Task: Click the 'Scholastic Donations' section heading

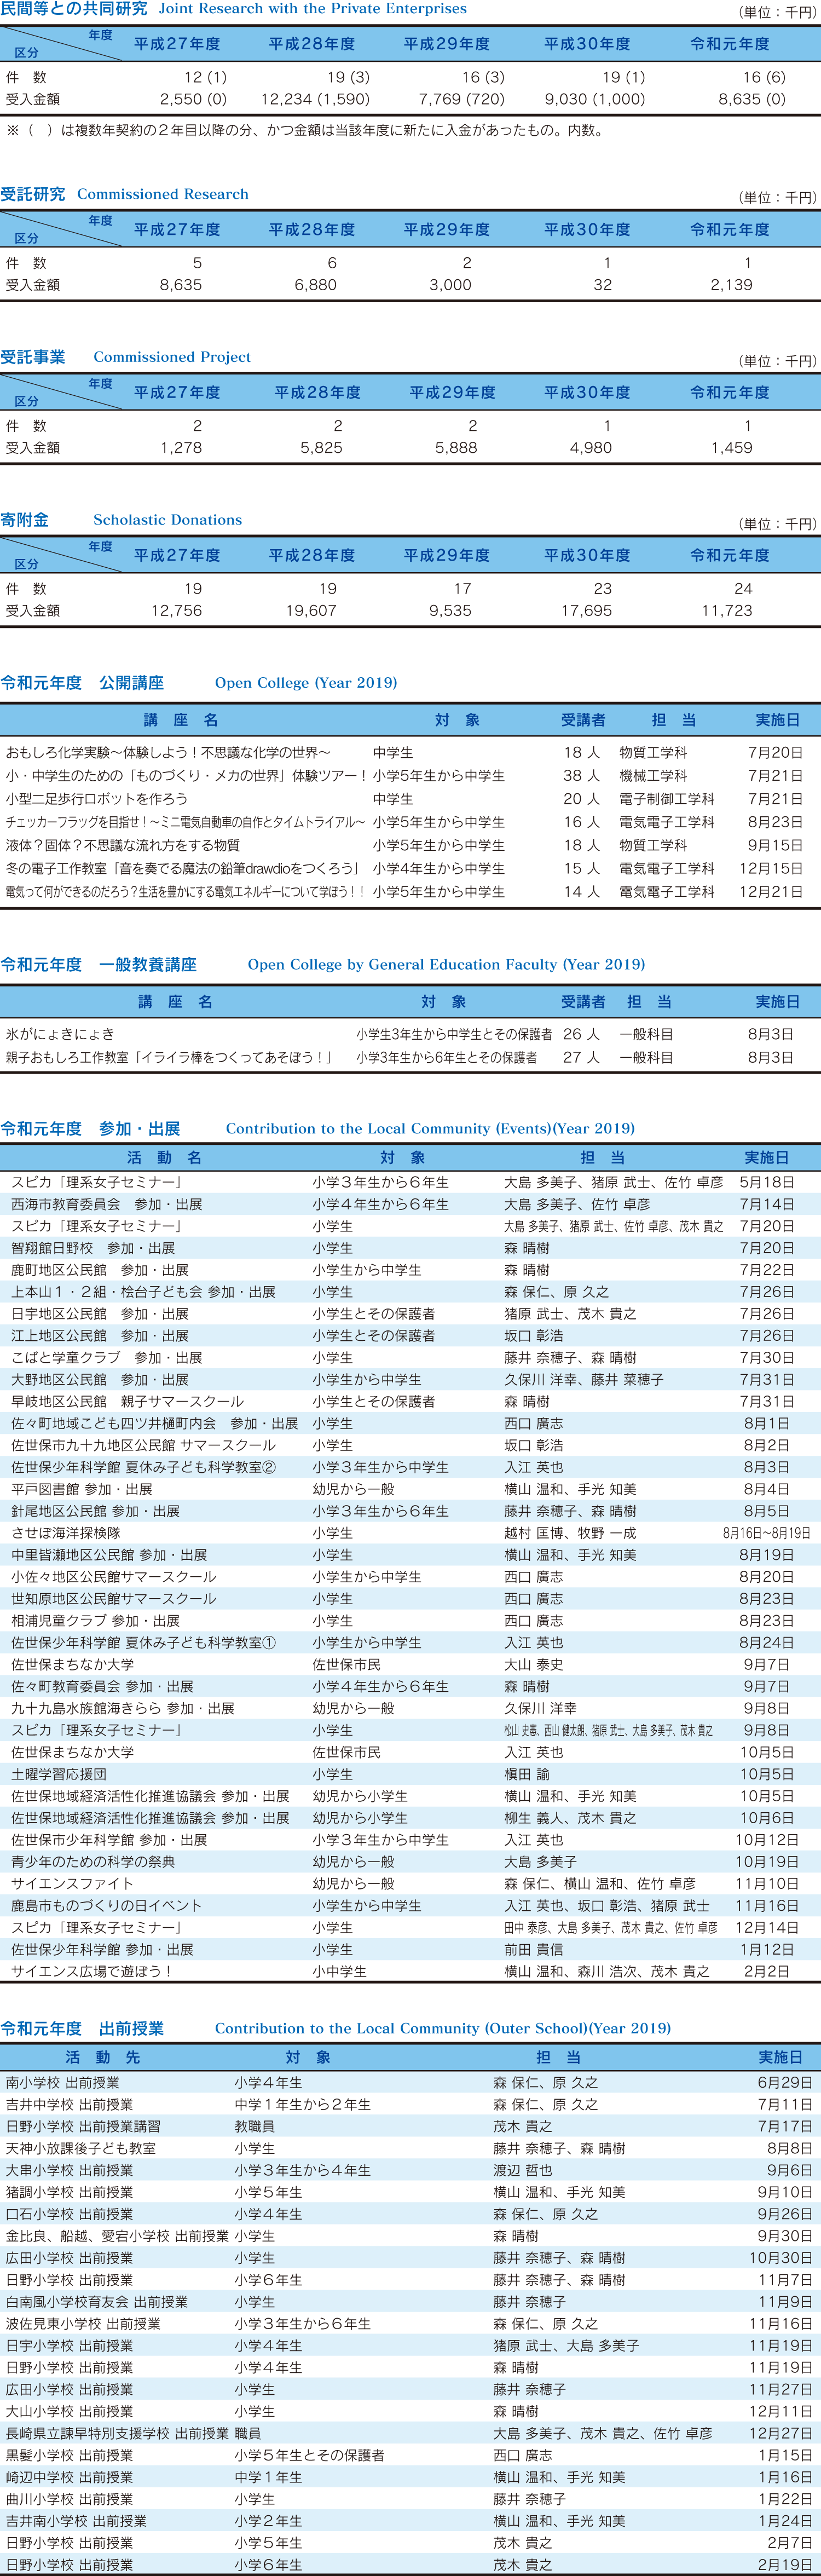Action: (168, 521)
